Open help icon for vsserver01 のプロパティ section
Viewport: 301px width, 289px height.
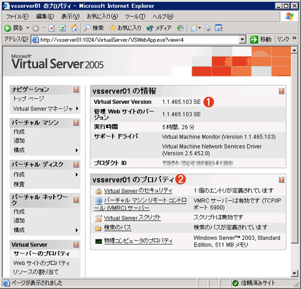coord(281,180)
